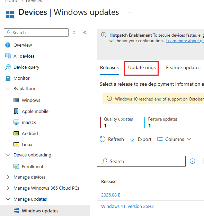Viewport: 204px width, 220px height.
Task: Click the Learn more about link
Action: click(185, 41)
